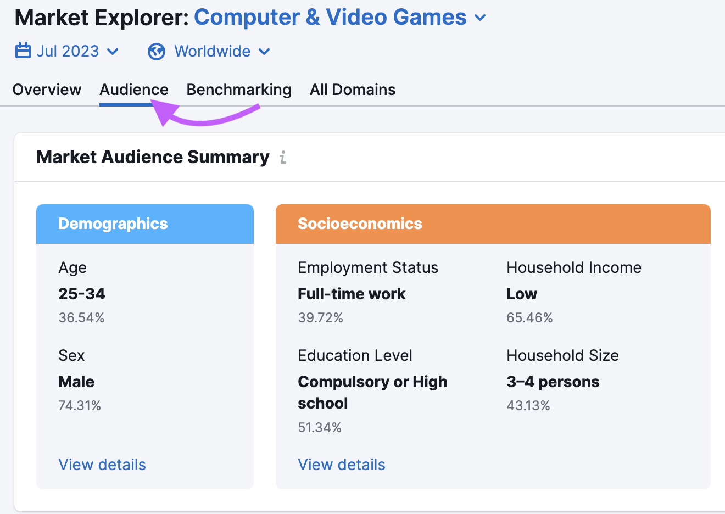
Task: Click the Employment Status Full-time work stat
Action: 352,293
